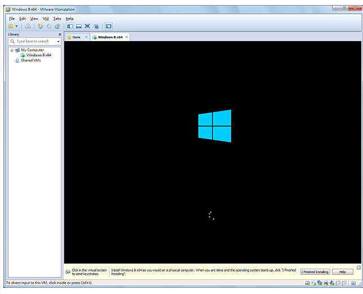
Task: Click the Windows logo in VM screen
Action: [215, 126]
